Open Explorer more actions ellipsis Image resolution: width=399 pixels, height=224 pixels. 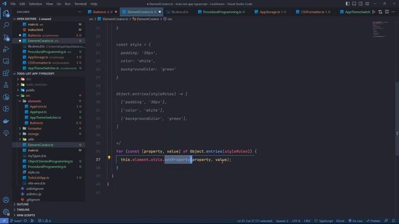(80, 12)
